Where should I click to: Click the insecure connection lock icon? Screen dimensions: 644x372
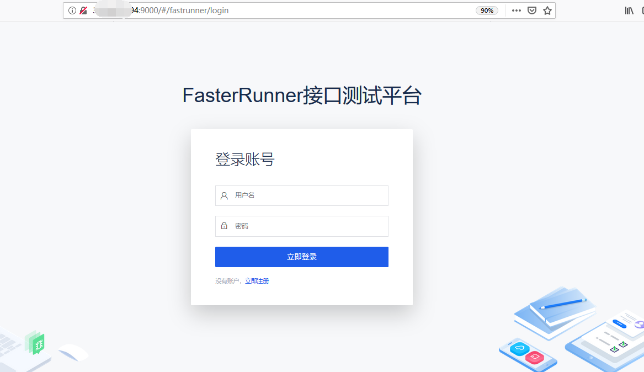point(83,10)
